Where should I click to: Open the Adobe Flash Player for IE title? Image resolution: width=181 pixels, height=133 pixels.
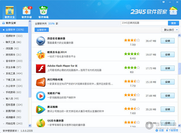pyautogui.click(x=62, y=66)
